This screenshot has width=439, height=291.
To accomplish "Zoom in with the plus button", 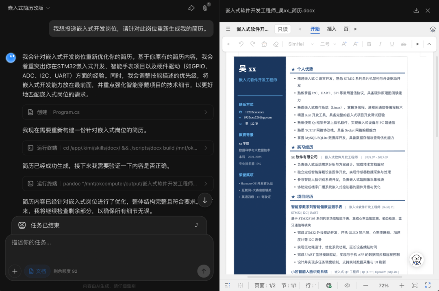I will (402, 285).
